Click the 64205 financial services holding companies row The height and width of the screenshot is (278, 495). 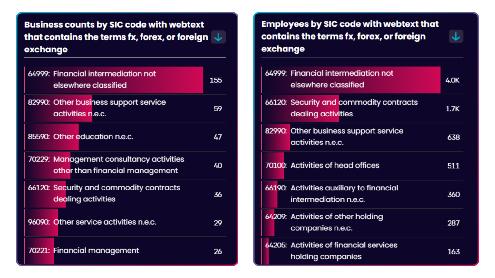(x=362, y=251)
